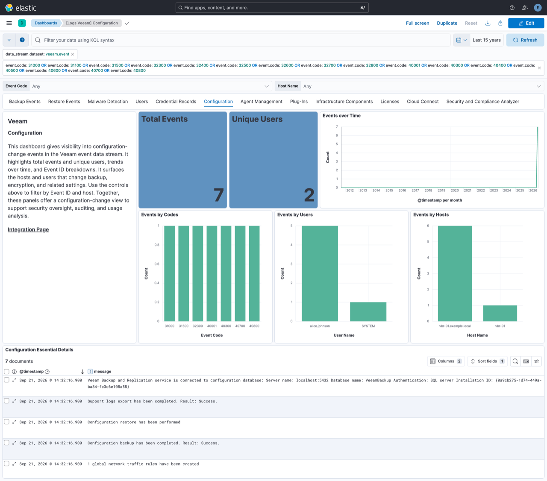547x481 pixels.
Task: Open the Elastic home logo
Action: click(21, 8)
